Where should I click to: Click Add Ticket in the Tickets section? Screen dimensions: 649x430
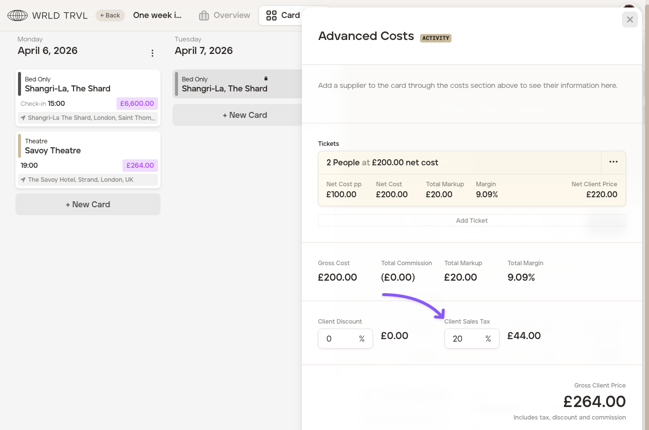471,220
